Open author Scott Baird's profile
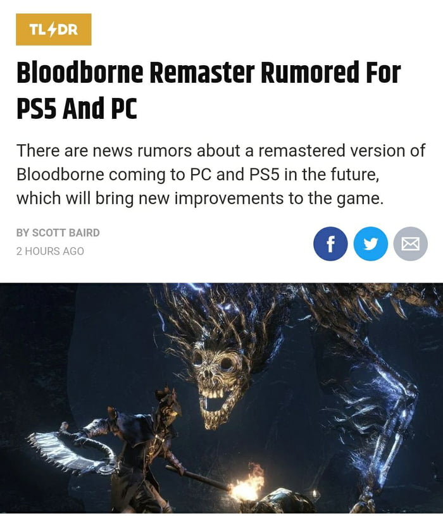This screenshot has width=443, height=516. (66, 233)
